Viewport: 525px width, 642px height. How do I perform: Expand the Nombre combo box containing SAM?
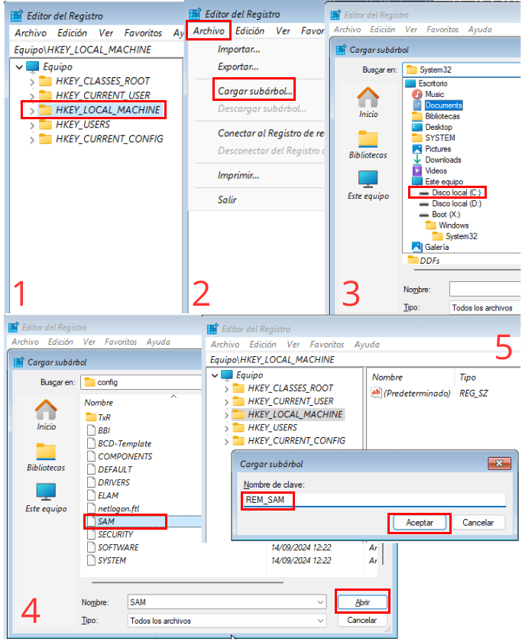coord(320,602)
